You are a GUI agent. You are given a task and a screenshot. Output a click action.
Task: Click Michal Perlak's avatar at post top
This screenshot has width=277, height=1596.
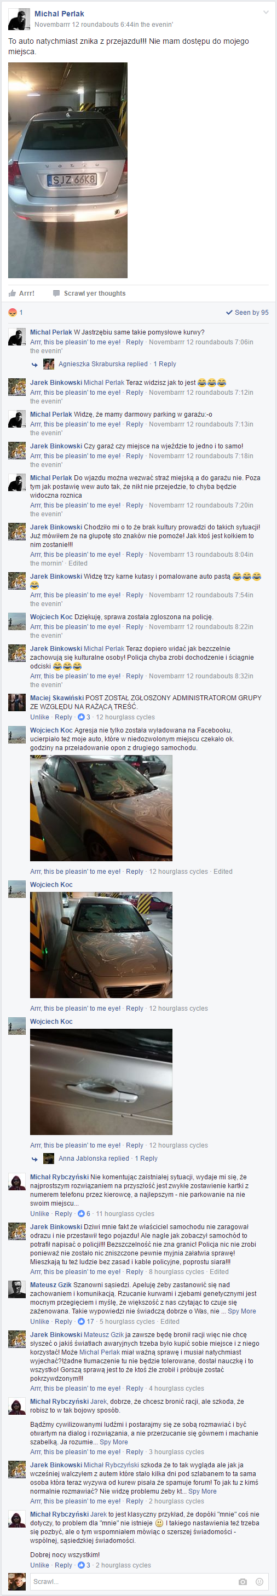coord(19,19)
